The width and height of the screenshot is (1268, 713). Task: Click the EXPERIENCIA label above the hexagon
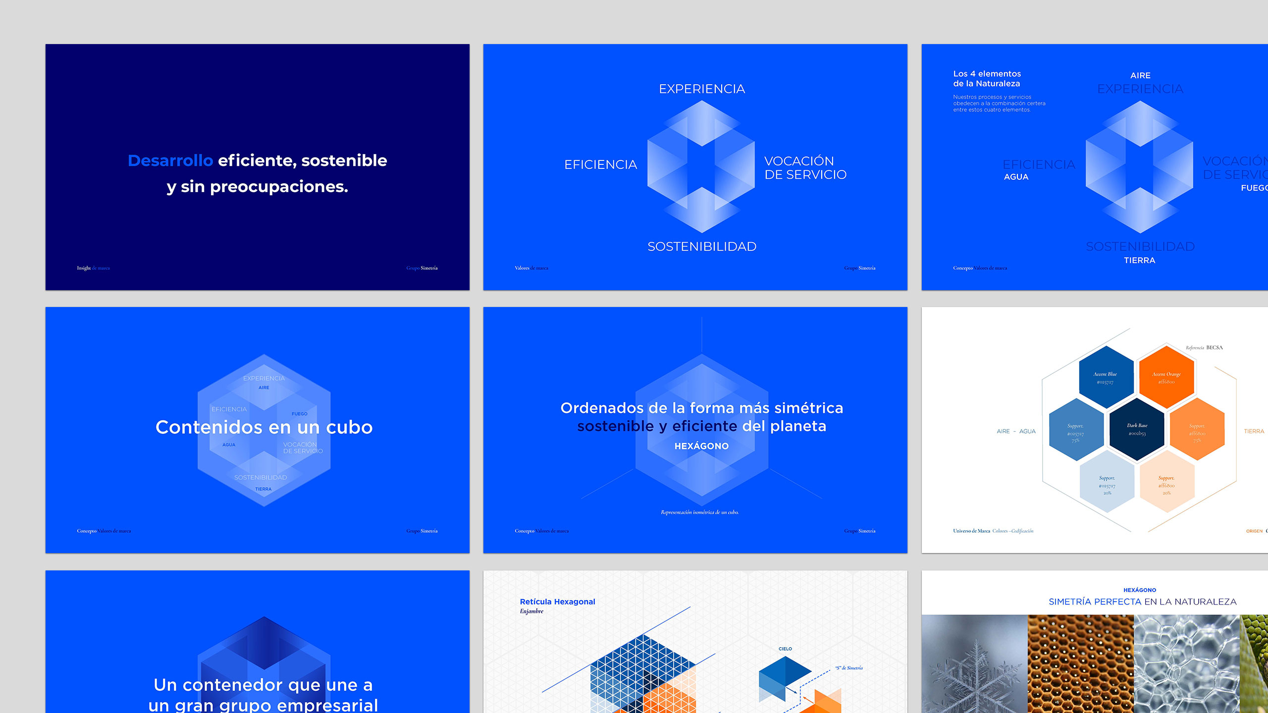[701, 89]
